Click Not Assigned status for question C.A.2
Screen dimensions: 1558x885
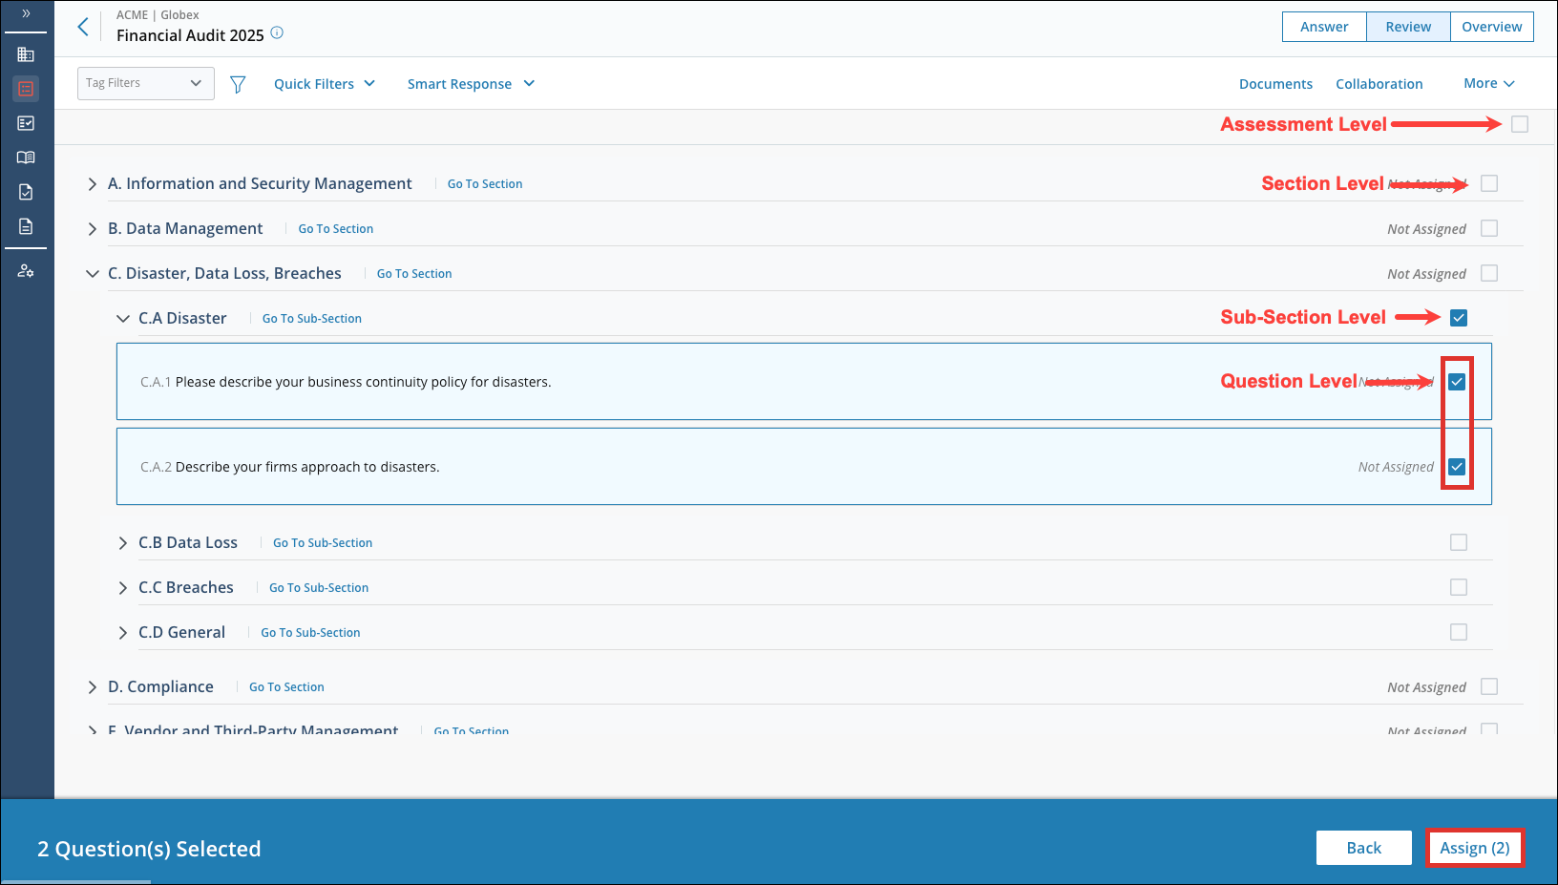1396,467
